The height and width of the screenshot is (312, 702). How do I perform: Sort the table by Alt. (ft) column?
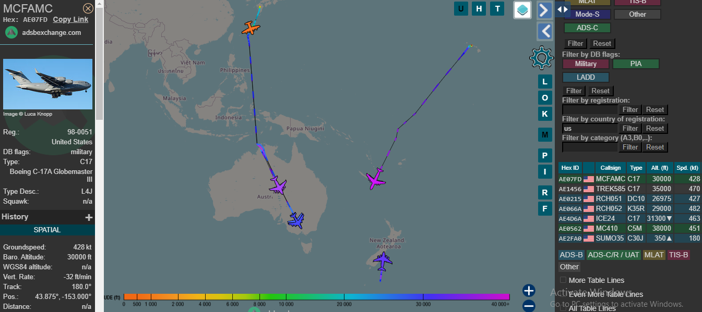click(660, 168)
